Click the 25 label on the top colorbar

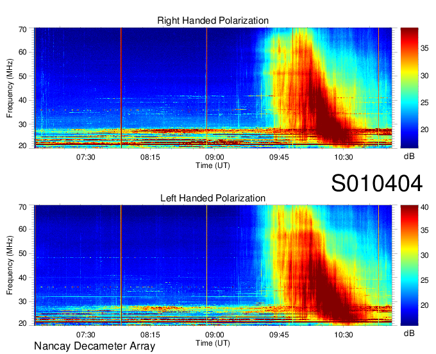[x=424, y=103]
